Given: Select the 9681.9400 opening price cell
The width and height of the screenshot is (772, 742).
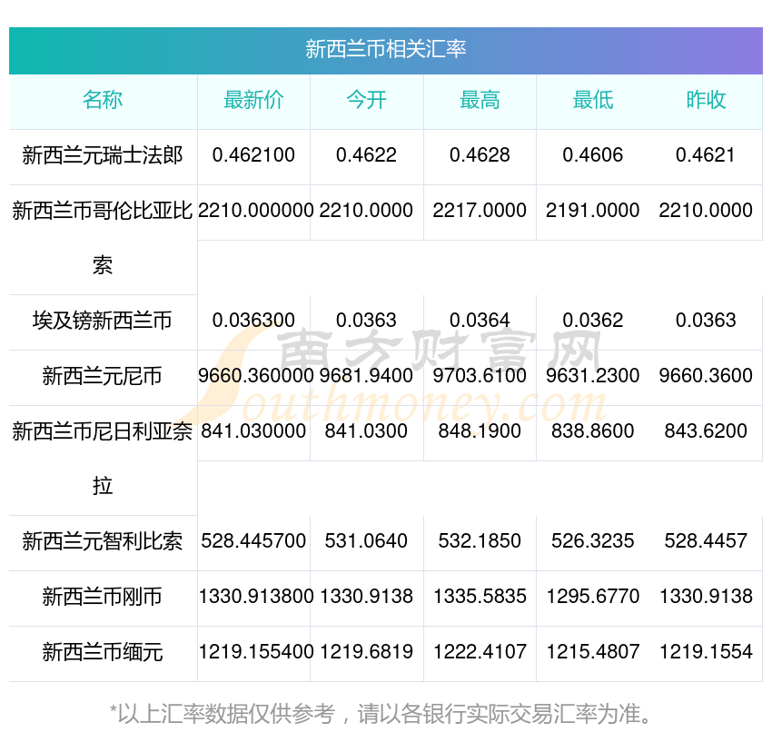Looking at the screenshot, I should tap(366, 376).
